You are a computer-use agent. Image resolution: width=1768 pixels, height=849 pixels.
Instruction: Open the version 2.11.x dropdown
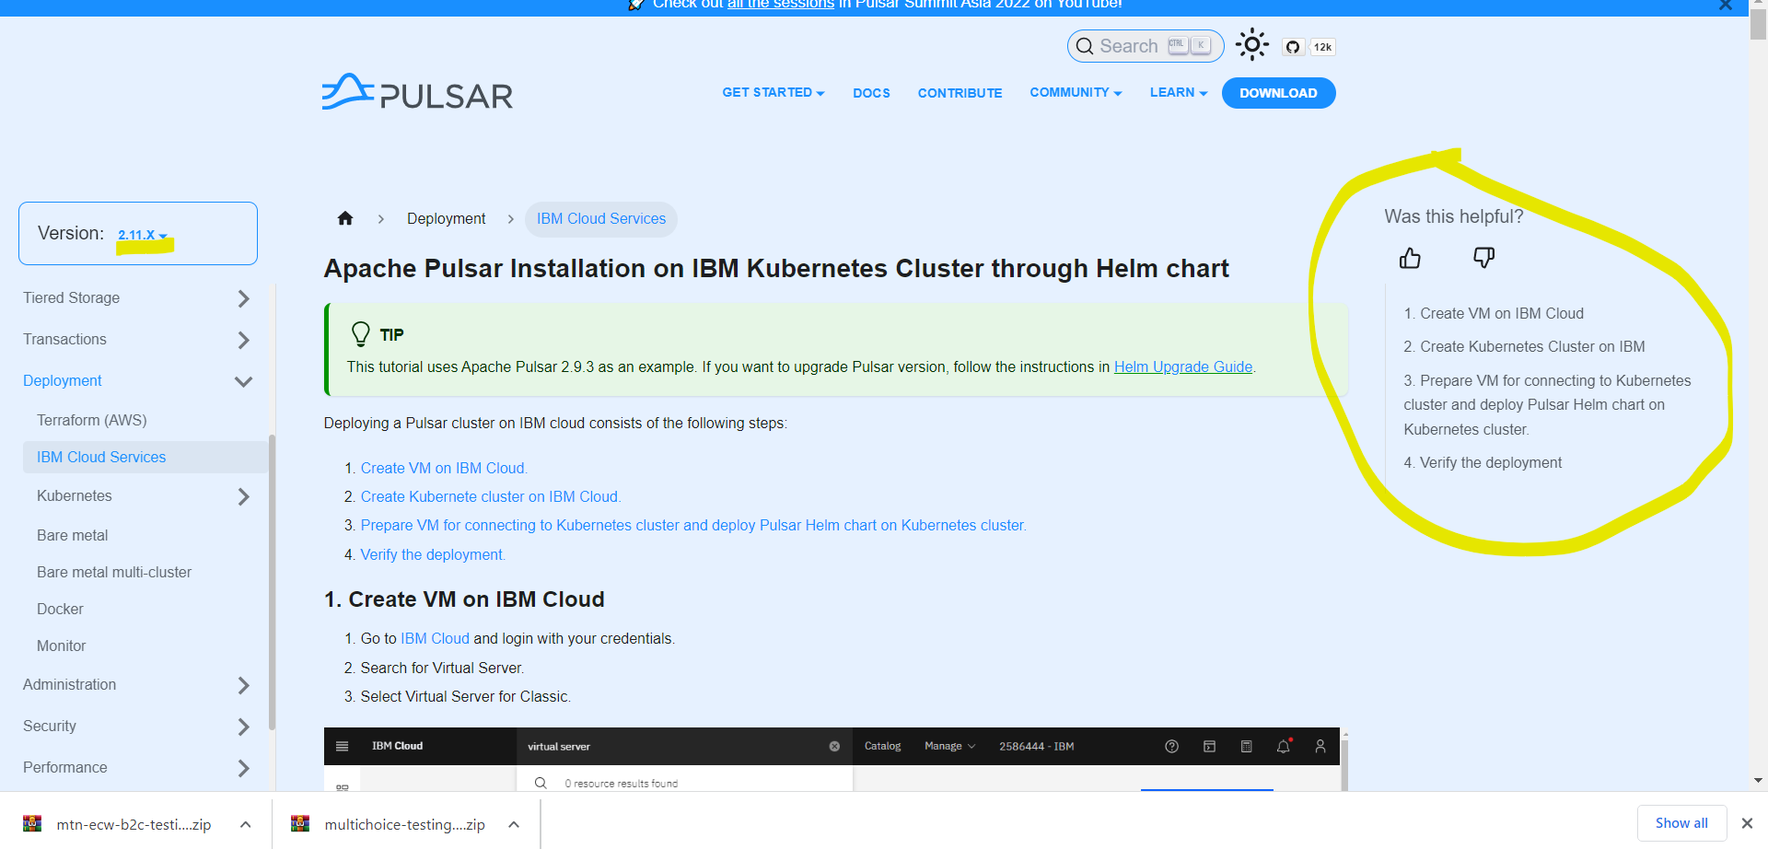pos(142,235)
